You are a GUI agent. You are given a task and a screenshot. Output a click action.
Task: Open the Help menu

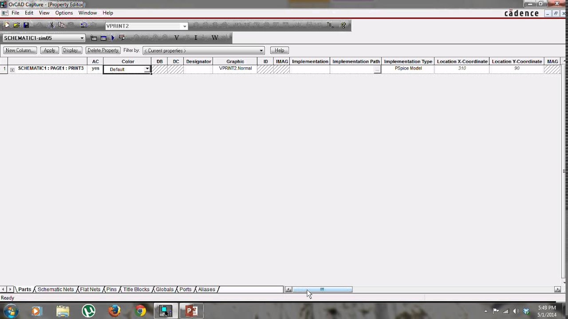tap(108, 13)
